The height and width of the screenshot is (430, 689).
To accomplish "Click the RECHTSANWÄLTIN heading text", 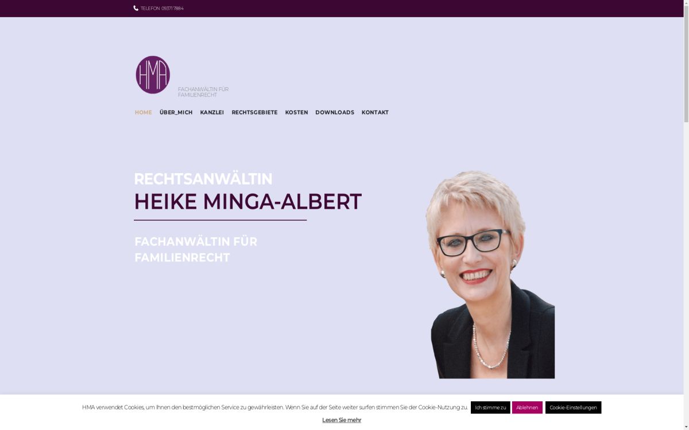I will tap(203, 179).
